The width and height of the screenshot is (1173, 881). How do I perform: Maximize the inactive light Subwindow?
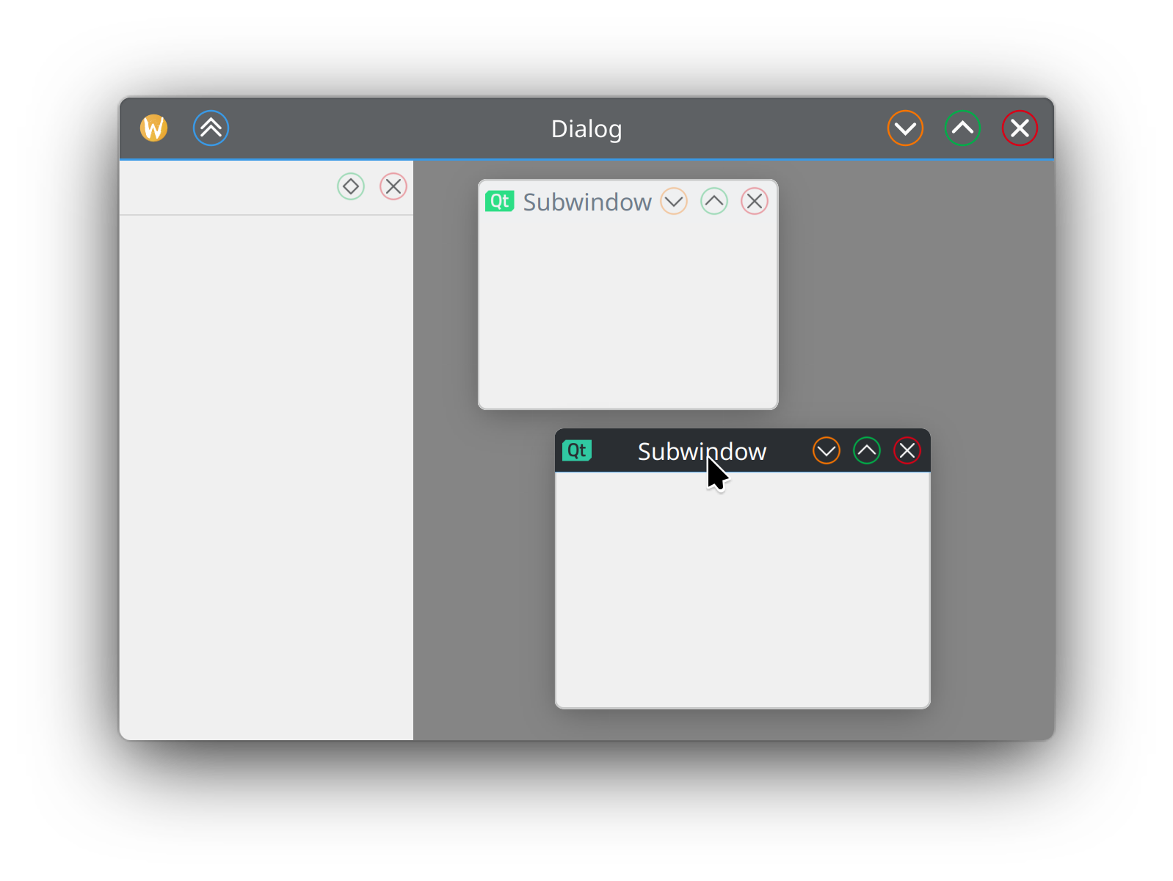(x=714, y=201)
